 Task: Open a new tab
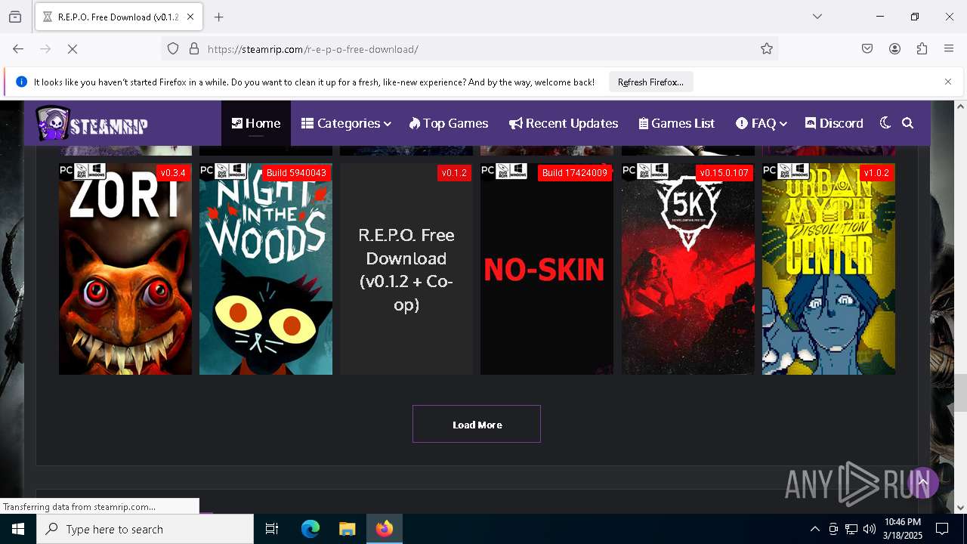tap(219, 17)
